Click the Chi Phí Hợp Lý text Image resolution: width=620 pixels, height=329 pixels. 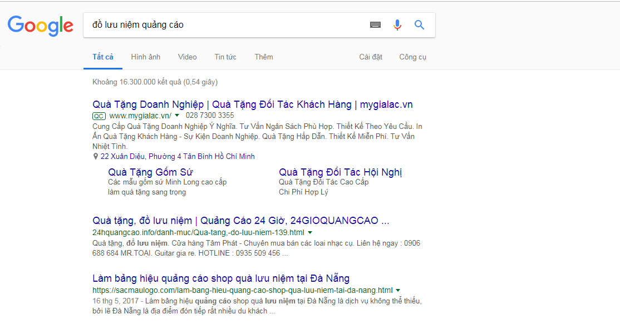(x=303, y=192)
